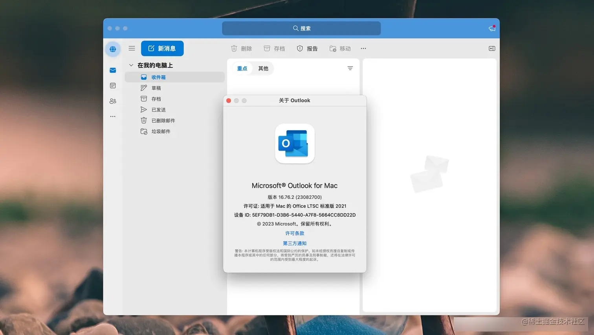
Task: Open the Calendar view in sidebar
Action: tap(113, 86)
